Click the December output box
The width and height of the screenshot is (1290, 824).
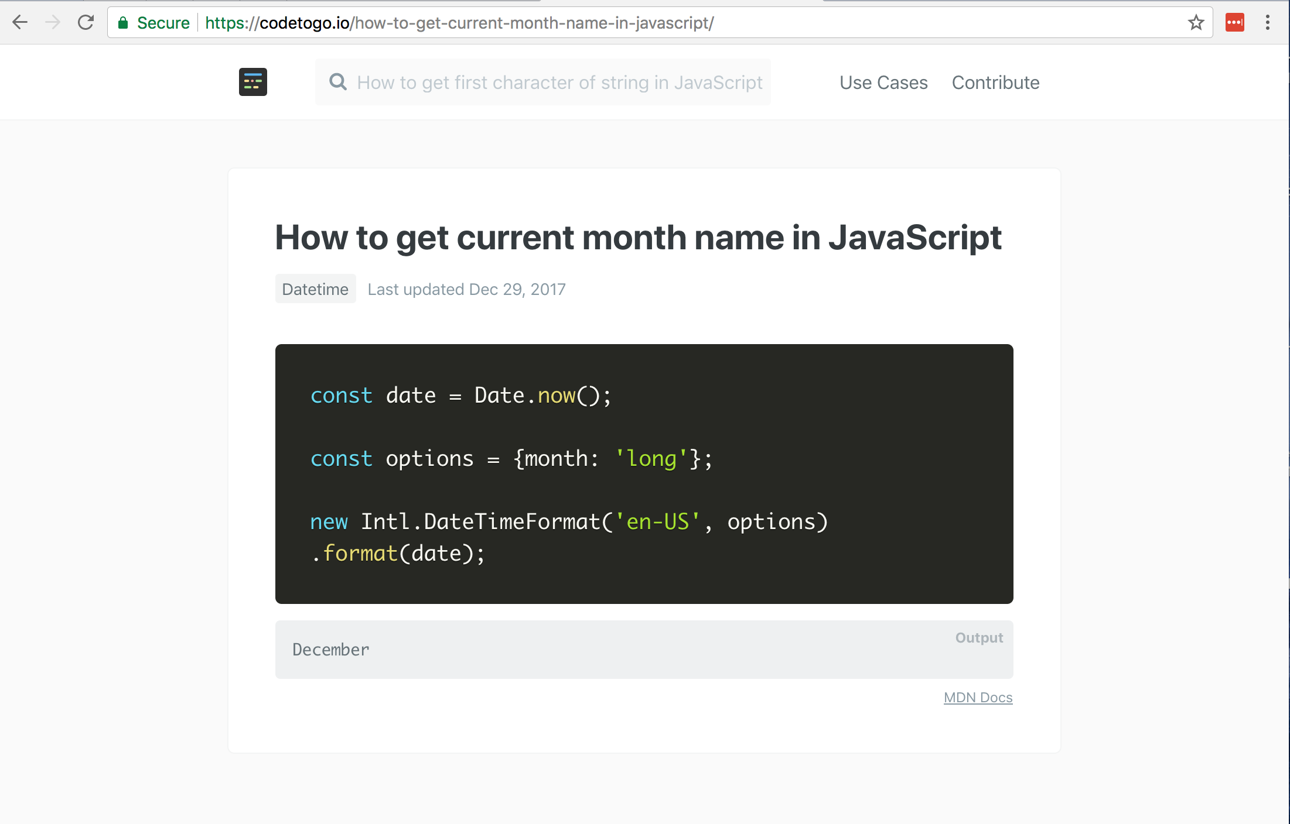click(644, 650)
